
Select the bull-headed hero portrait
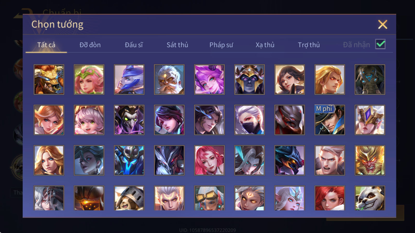(49, 79)
